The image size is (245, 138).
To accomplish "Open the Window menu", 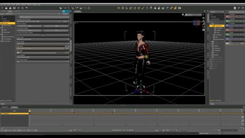I will point(29,5).
